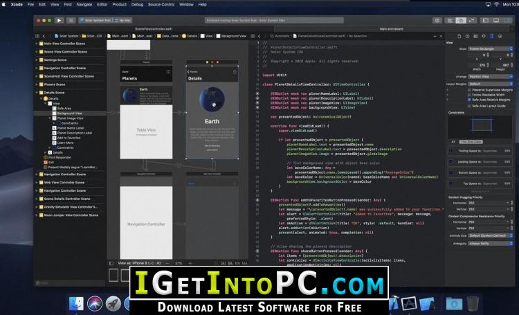Click View as: iPhone 8 button
Viewport: 519px width, 315px height.
coord(139,263)
